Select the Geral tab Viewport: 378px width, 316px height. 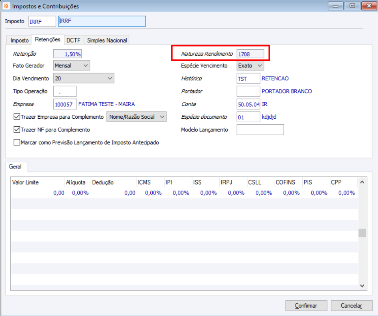click(x=15, y=166)
